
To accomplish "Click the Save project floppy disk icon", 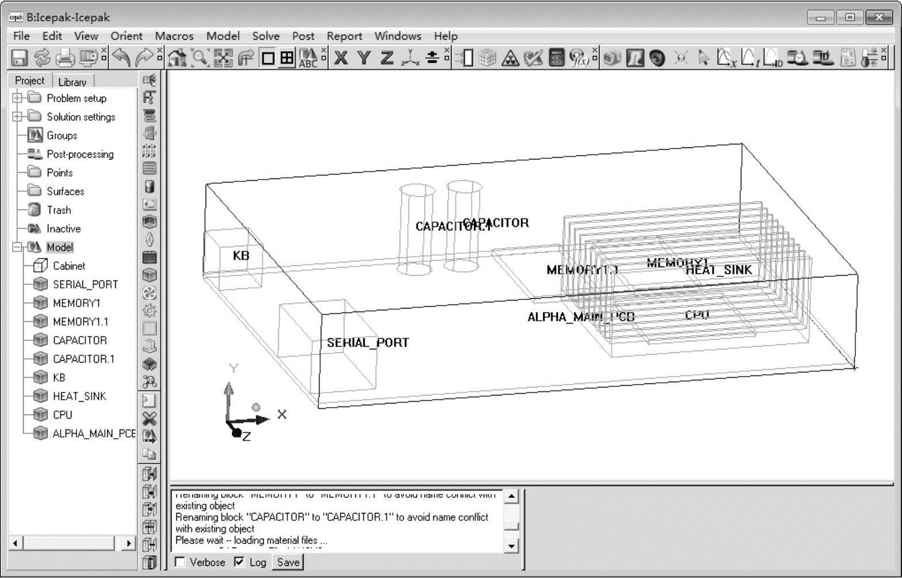I will (x=20, y=58).
